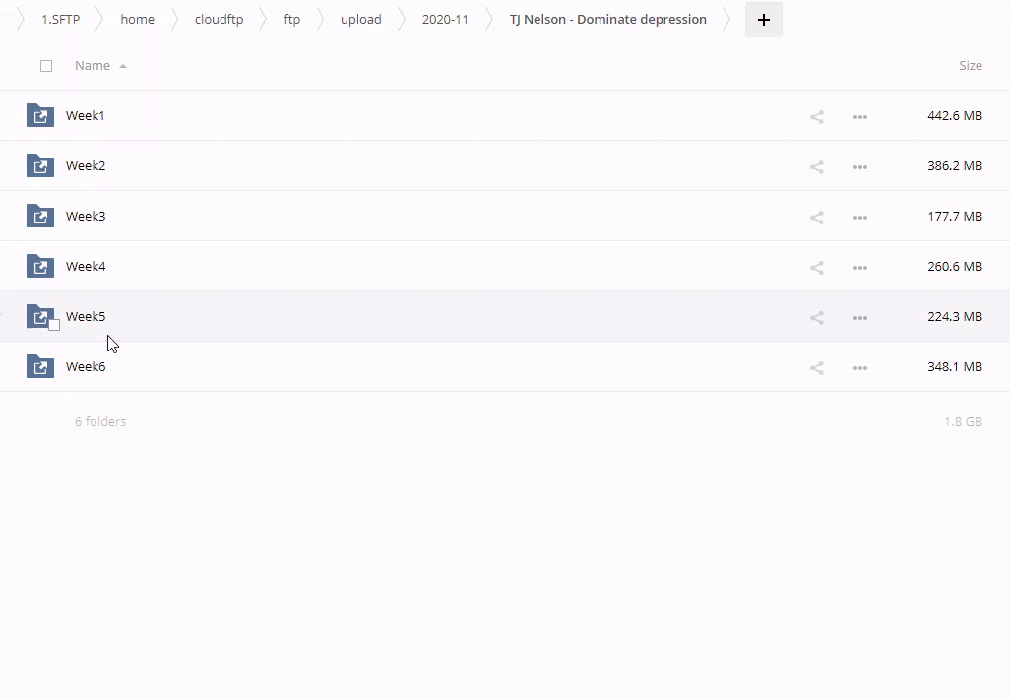The image size is (1010, 699).
Task: Go to the upload breadcrumb folder
Action: [x=360, y=20]
